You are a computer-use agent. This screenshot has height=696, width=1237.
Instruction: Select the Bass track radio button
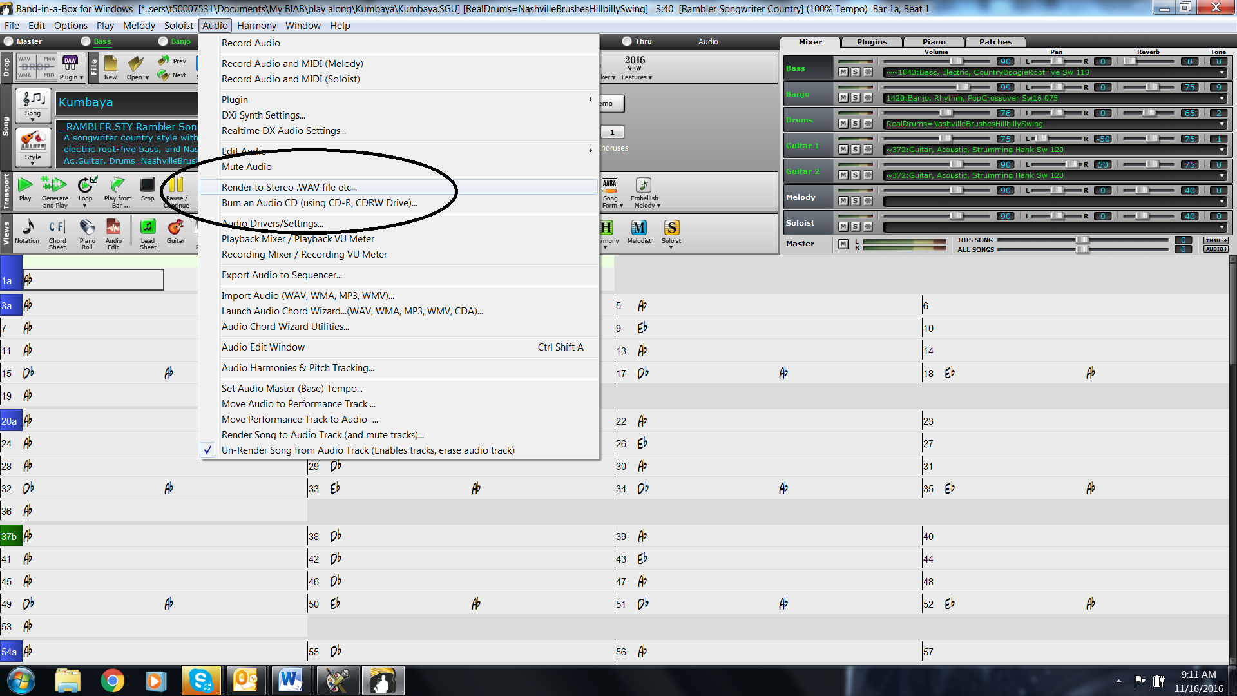(86, 41)
